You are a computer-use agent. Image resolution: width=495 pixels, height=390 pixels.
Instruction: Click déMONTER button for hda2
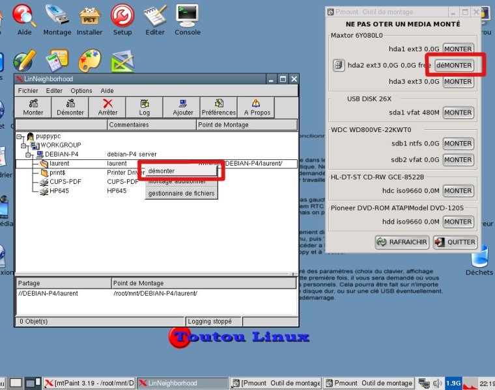point(454,65)
